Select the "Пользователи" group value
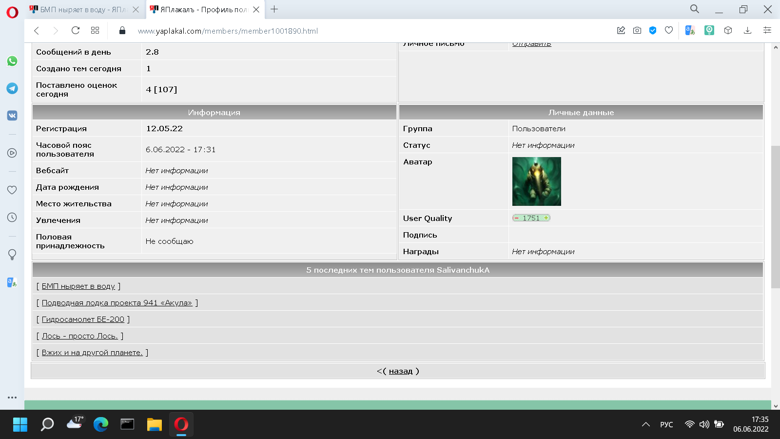 pyautogui.click(x=539, y=129)
